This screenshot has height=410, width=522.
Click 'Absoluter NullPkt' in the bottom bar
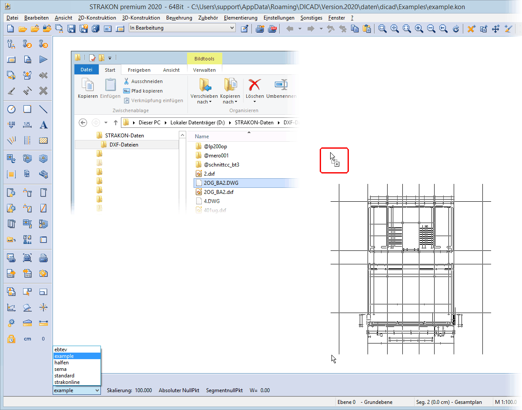pyautogui.click(x=179, y=390)
